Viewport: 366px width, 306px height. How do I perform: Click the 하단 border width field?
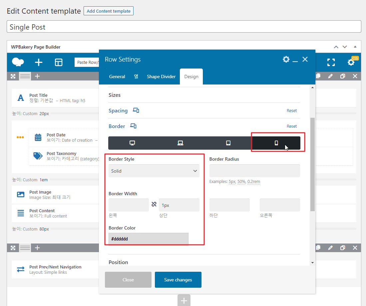click(x=229, y=205)
